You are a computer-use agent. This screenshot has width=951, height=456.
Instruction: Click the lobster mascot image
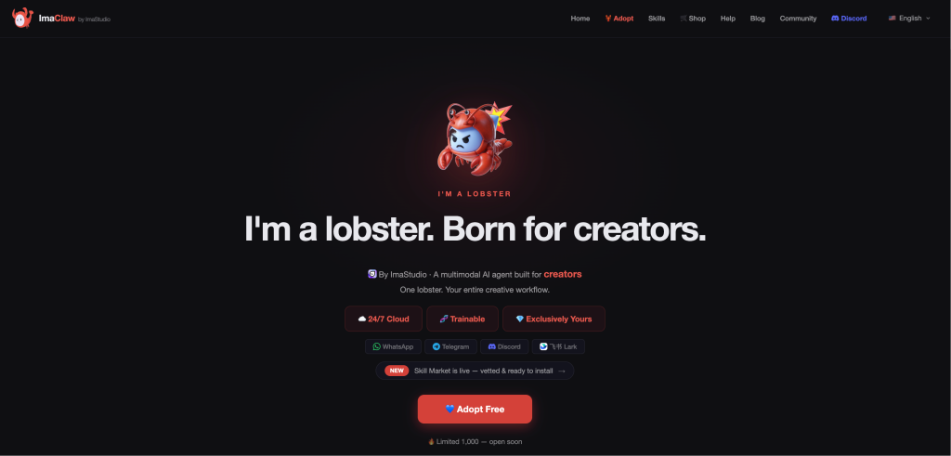click(475, 139)
